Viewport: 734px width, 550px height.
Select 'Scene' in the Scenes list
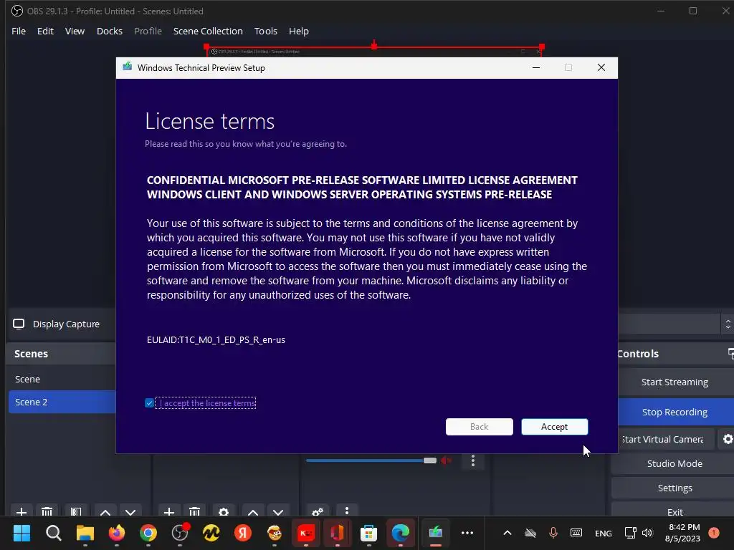pos(62,379)
